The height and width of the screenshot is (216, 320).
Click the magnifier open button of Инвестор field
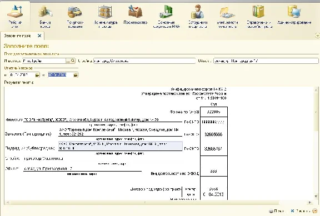(73, 61)
